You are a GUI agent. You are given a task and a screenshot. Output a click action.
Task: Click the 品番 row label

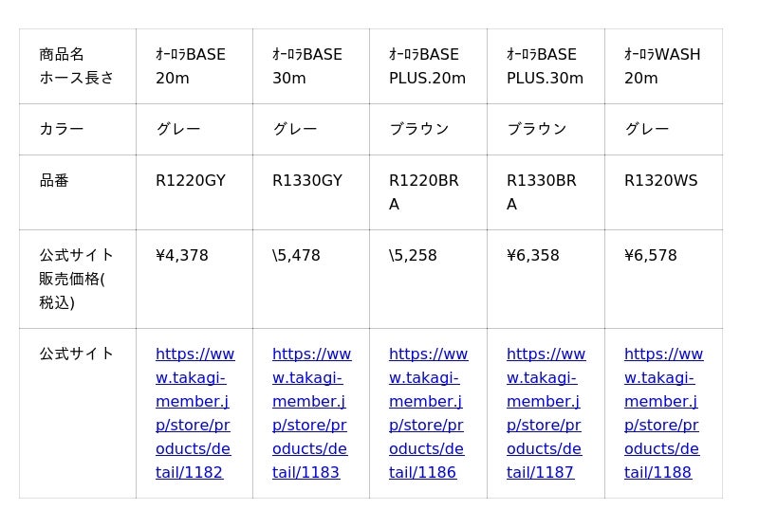click(x=54, y=181)
